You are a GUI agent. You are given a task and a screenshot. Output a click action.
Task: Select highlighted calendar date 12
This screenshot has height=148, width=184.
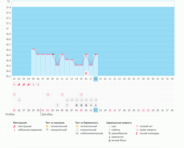[x=96, y=110]
